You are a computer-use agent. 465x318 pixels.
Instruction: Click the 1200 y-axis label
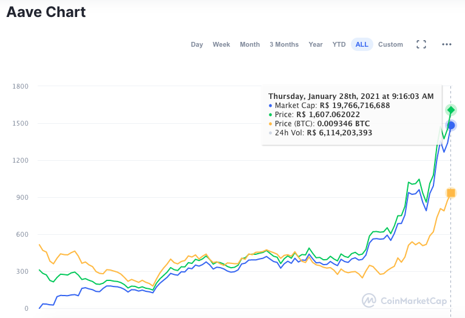(21, 160)
